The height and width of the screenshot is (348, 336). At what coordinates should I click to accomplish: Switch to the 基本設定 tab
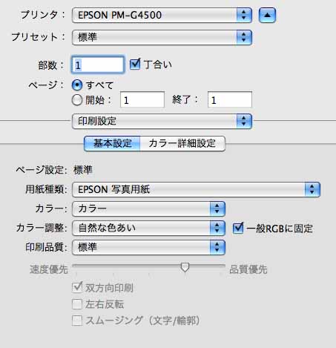(112, 143)
